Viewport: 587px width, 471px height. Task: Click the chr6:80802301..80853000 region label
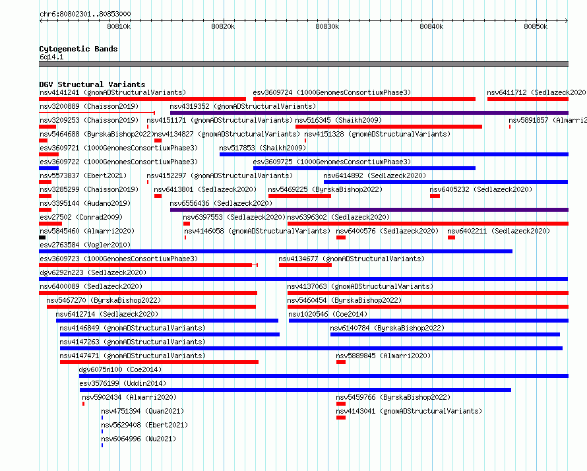click(x=85, y=14)
